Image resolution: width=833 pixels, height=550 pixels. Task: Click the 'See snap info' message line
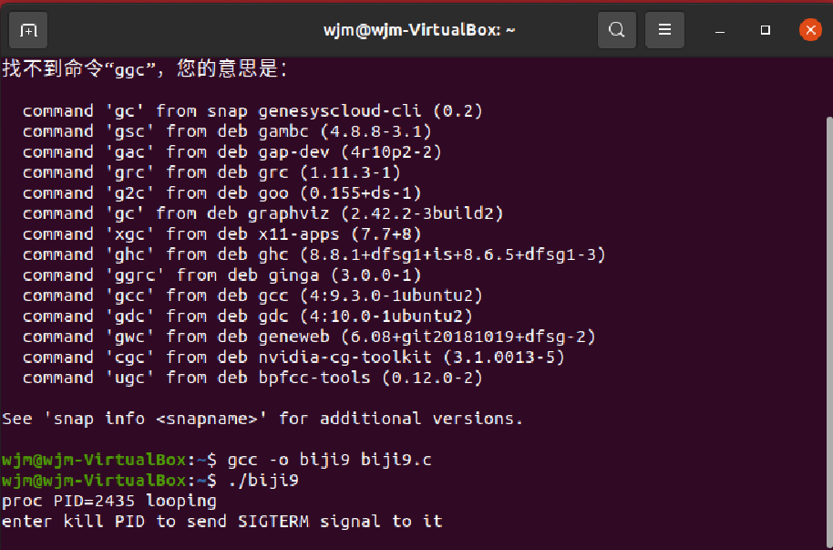tap(262, 419)
